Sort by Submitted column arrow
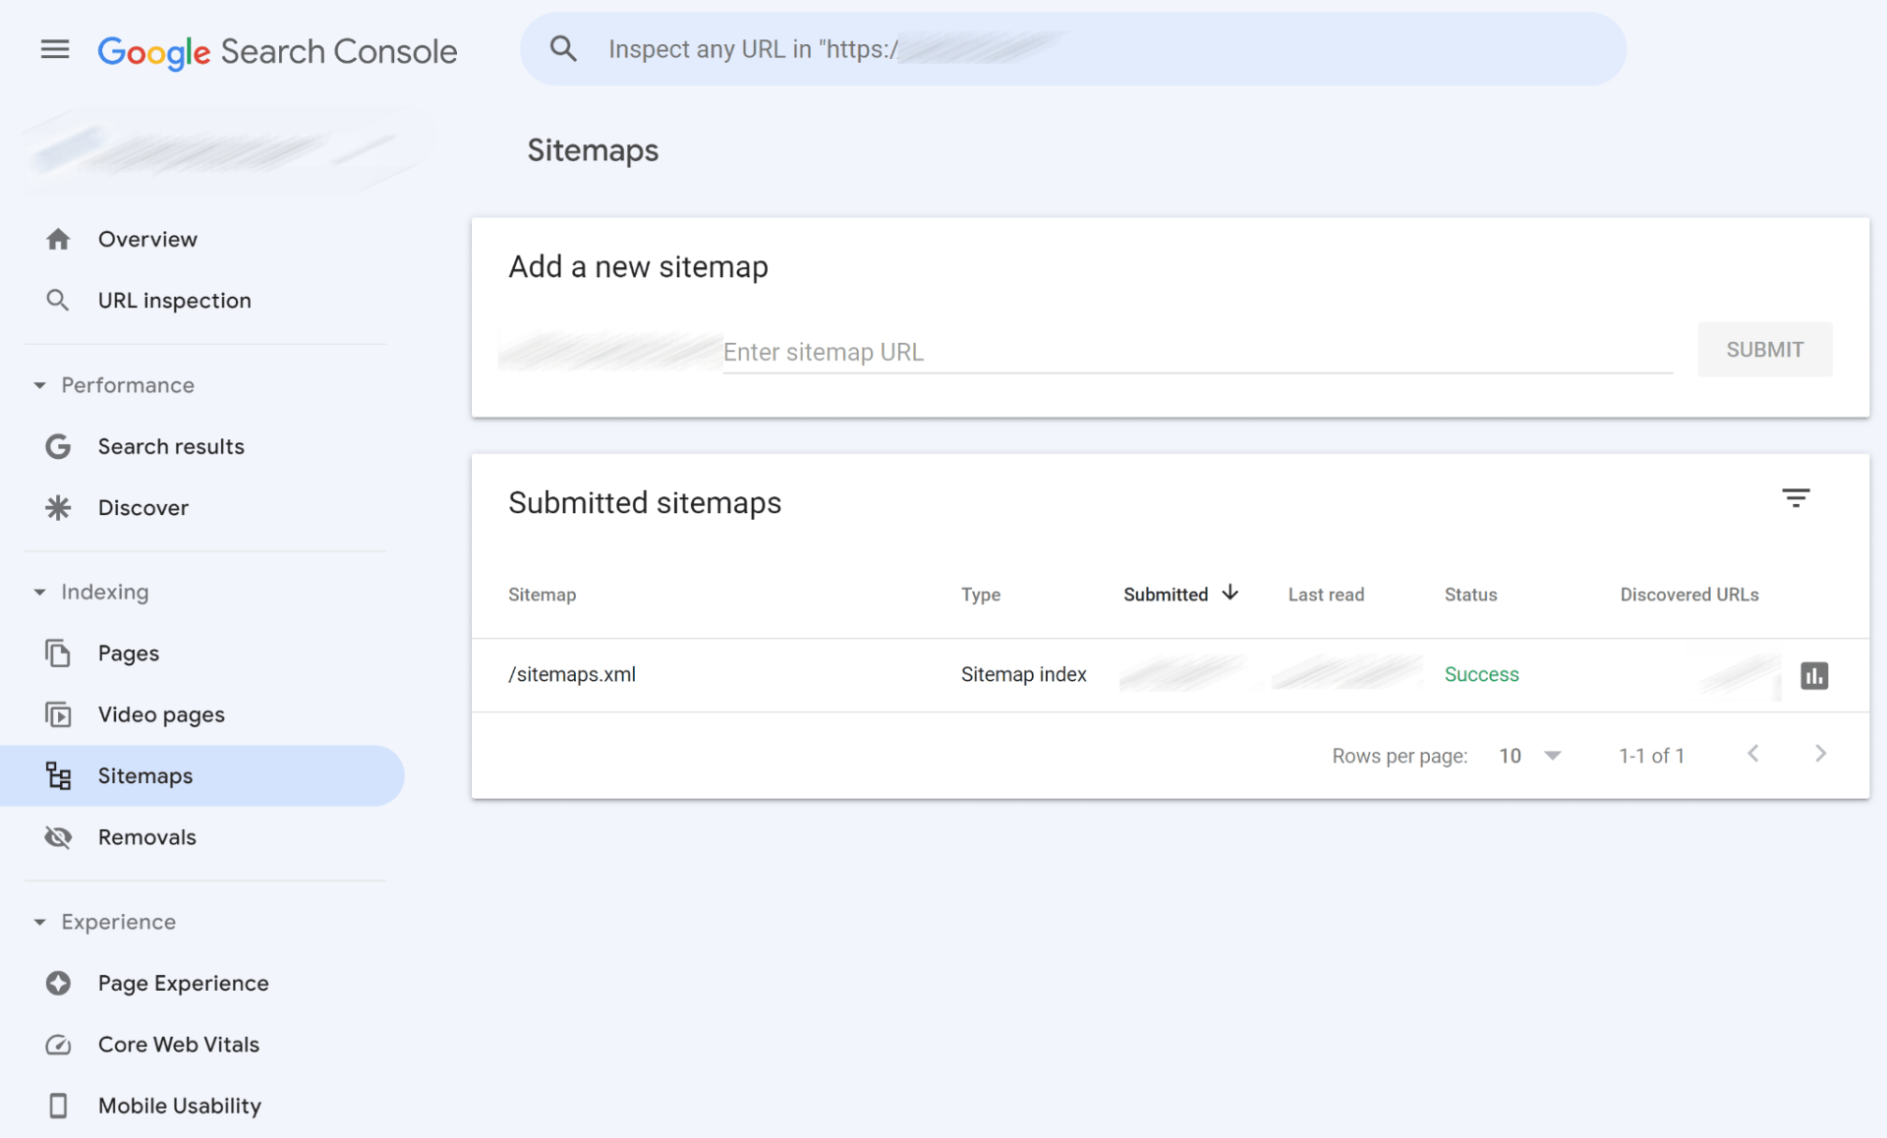1887x1138 pixels. coord(1229,593)
